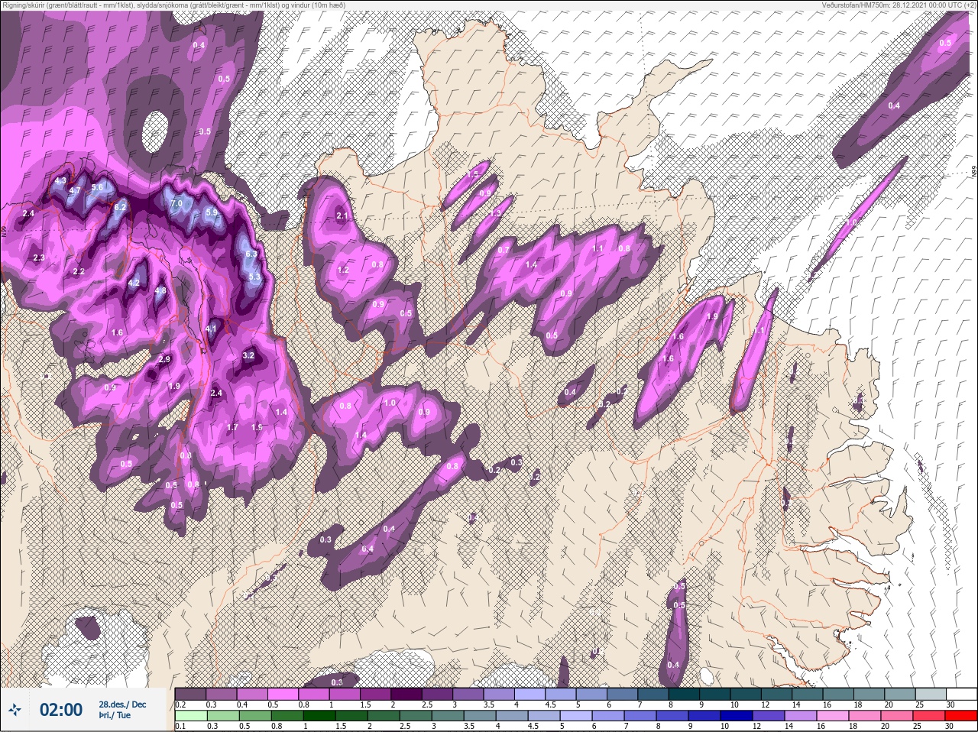Pick lower legend swatch between 1 and 1.5

tap(319, 716)
